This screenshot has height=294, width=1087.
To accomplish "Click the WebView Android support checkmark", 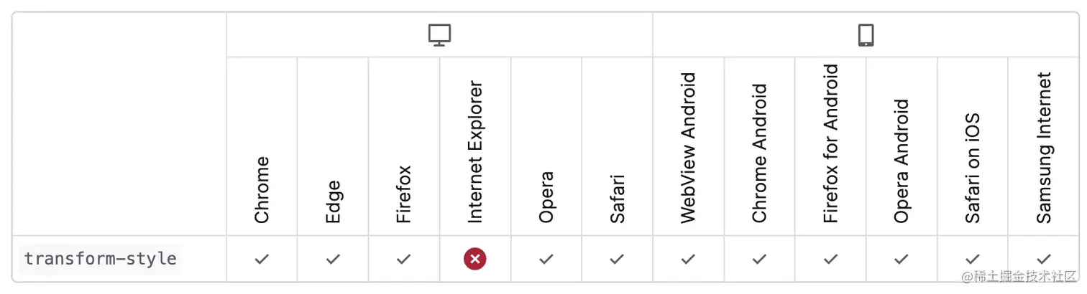I will pos(688,259).
